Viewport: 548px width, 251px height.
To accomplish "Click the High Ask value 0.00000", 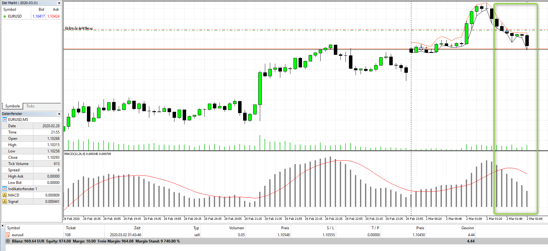I will 53,176.
